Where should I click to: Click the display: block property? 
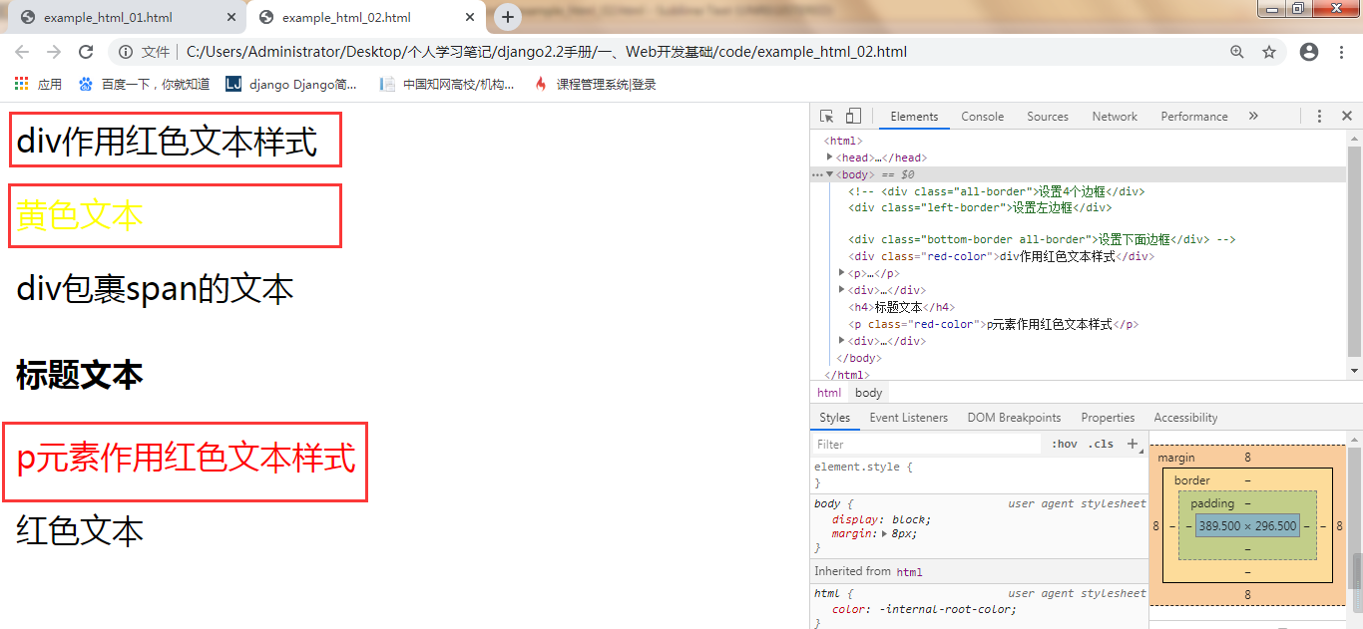point(881,519)
